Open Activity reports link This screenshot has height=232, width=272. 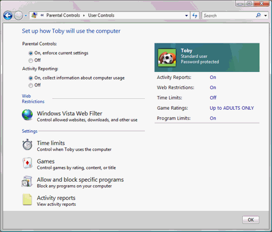click(56, 198)
